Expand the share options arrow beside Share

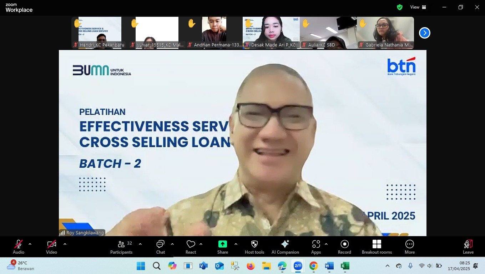(x=236, y=244)
